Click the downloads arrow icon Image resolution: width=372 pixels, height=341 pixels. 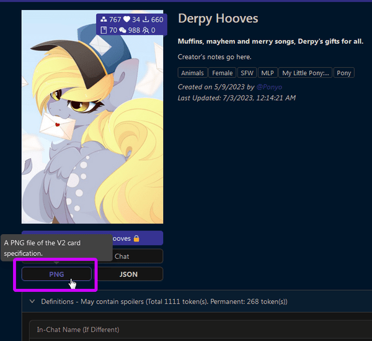coord(145,20)
